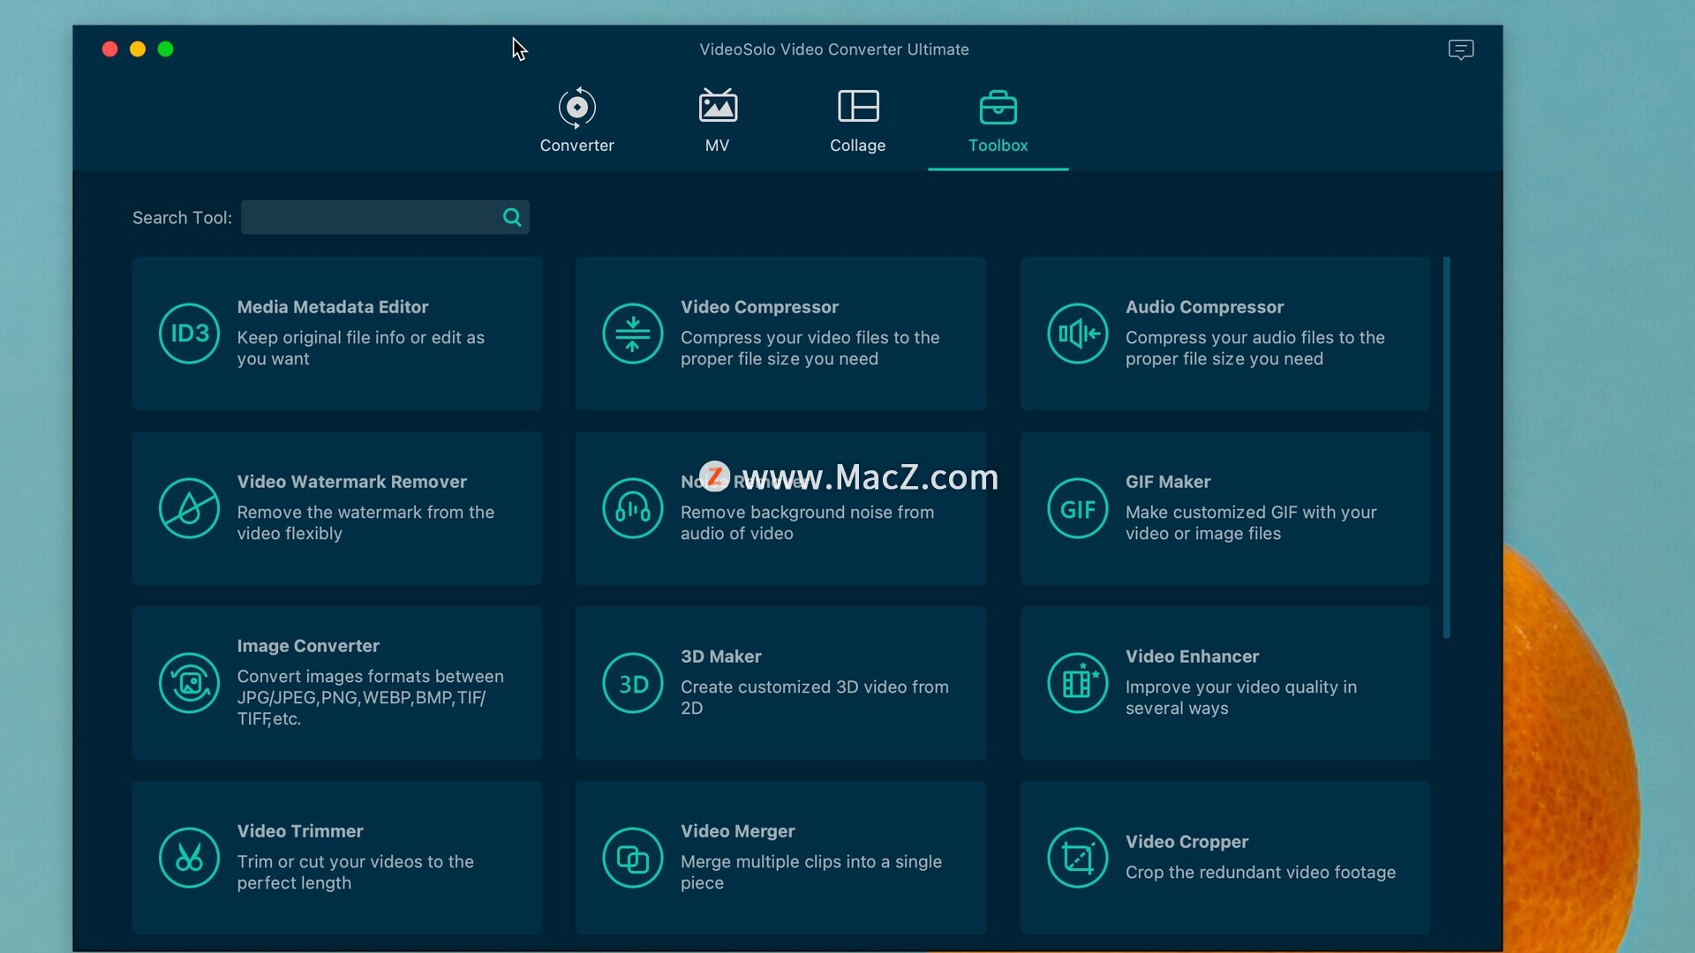Screen dimensions: 1695x953
Task: Launch 3D Maker tool title
Action: (x=720, y=657)
